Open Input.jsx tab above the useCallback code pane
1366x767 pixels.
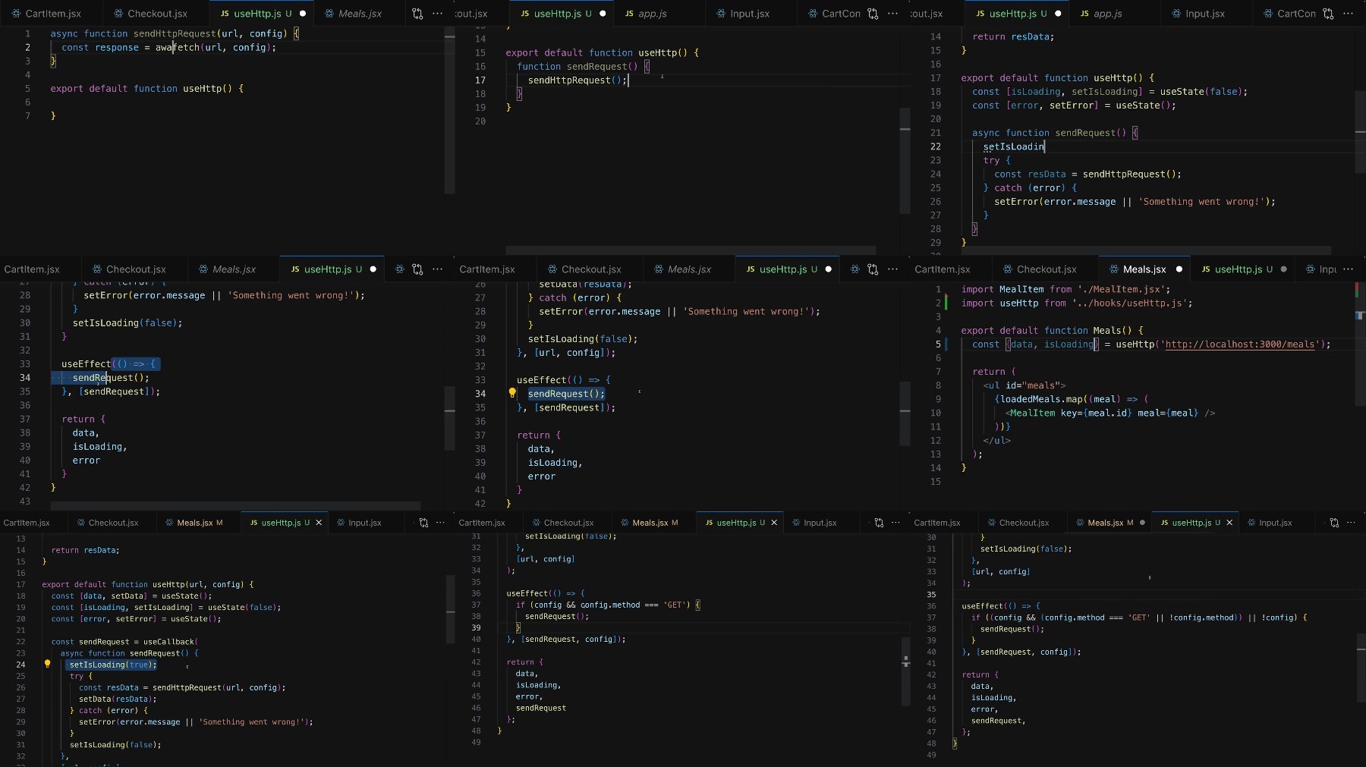(364, 523)
